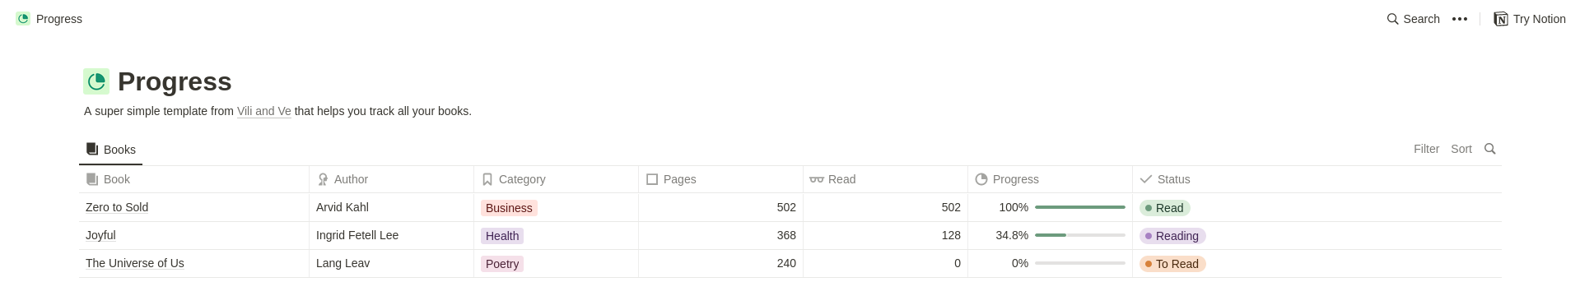The image size is (1580, 305).
Task: Open the Pages column header menu
Action: (720, 179)
